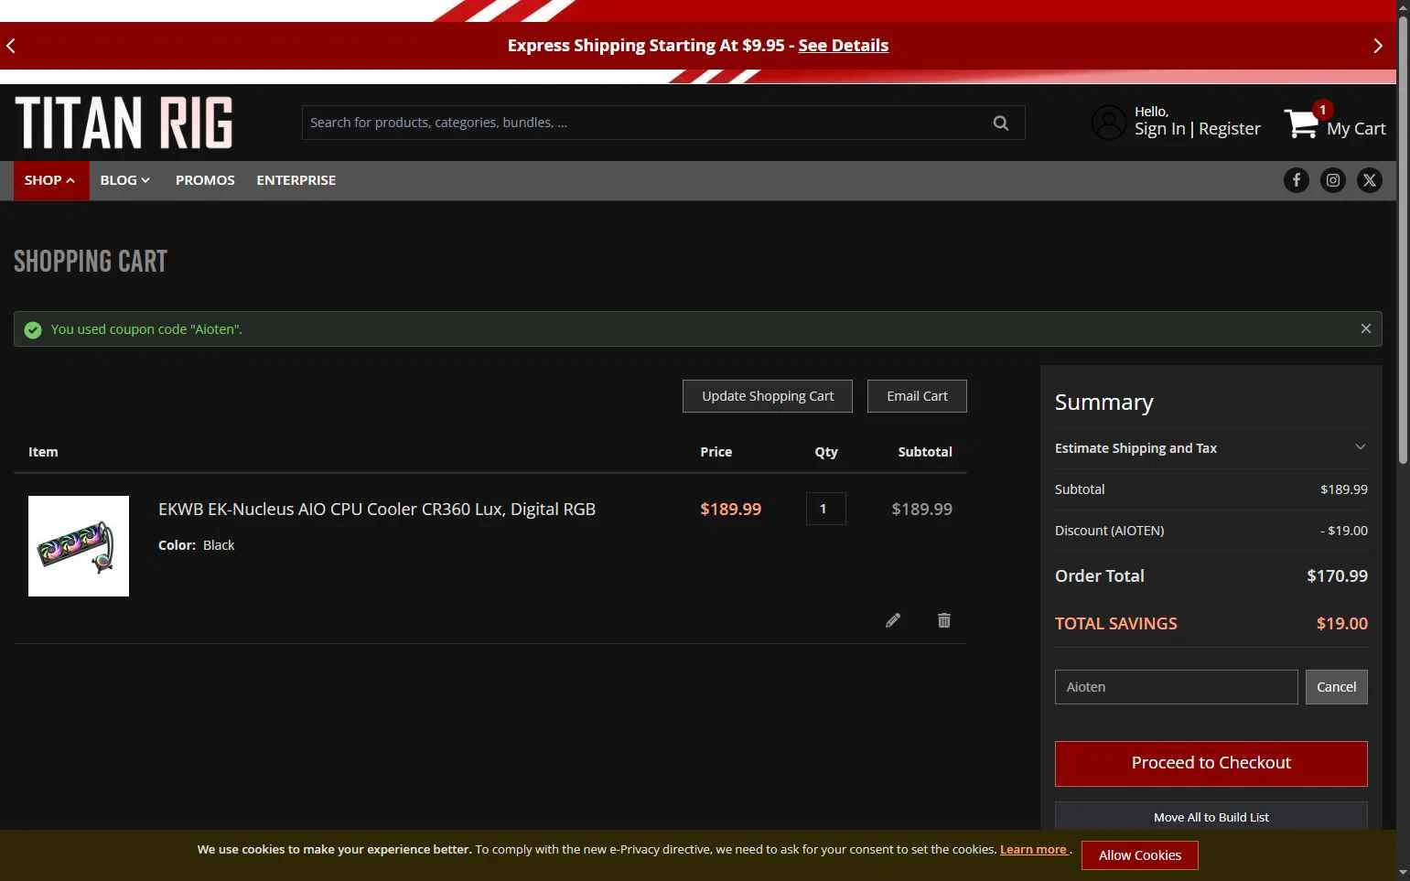The image size is (1410, 881).
Task: Click the Sign In link
Action: pos(1159,129)
